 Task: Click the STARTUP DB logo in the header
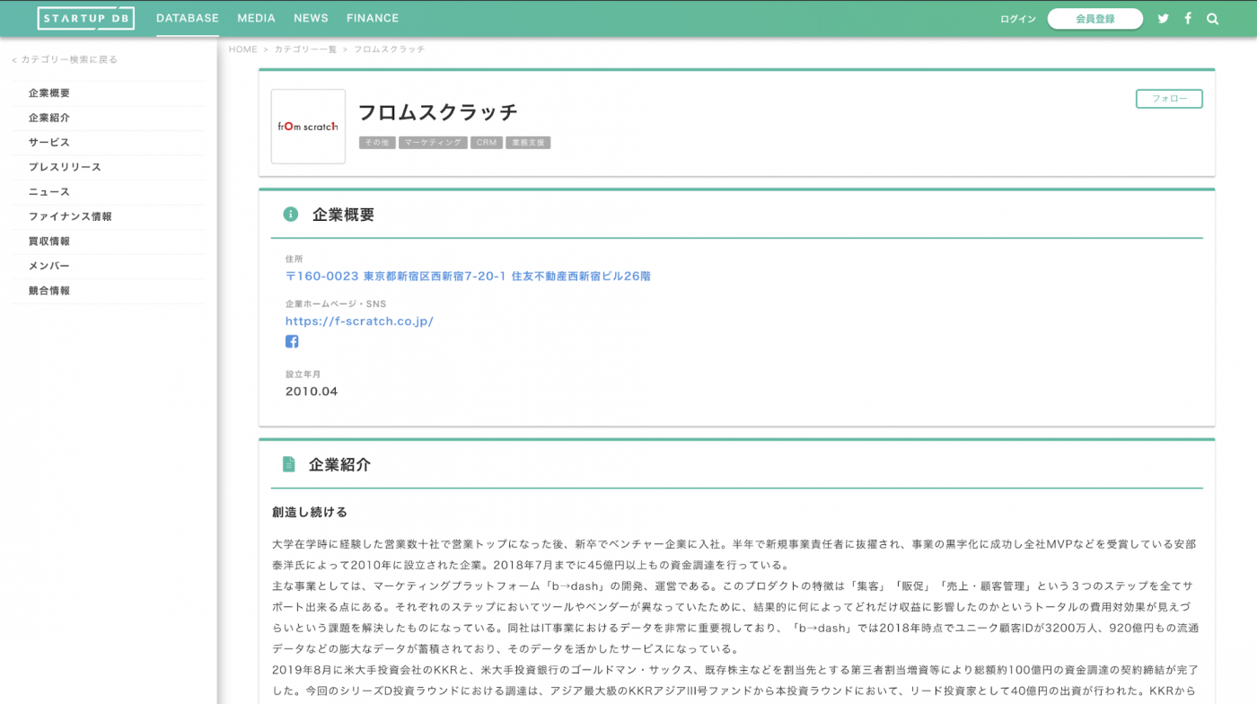86,18
